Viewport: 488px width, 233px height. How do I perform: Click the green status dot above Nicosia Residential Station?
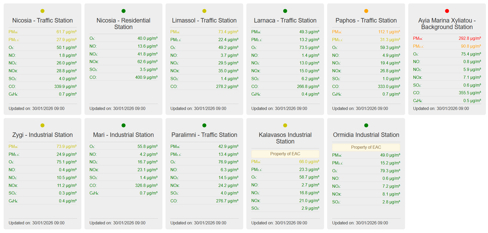click(124, 11)
